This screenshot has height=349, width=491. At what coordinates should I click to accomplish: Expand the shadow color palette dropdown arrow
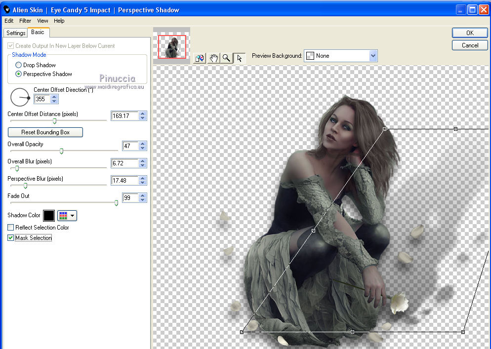(x=73, y=215)
